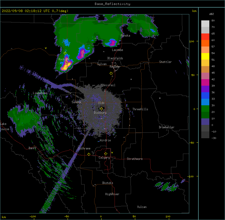Click the 100 tick on the vertical km axis
This screenshot has width=225, height=220.
pos(192,41)
